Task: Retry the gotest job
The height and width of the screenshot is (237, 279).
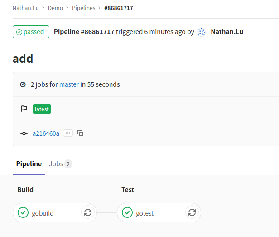Action: 192,212
